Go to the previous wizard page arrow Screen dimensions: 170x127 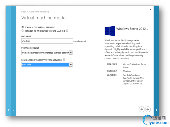[x=142, y=109]
